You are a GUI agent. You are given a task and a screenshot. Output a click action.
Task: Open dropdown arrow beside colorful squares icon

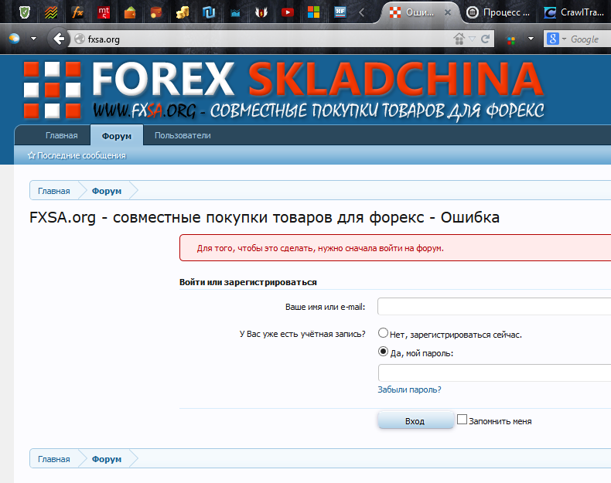[531, 39]
